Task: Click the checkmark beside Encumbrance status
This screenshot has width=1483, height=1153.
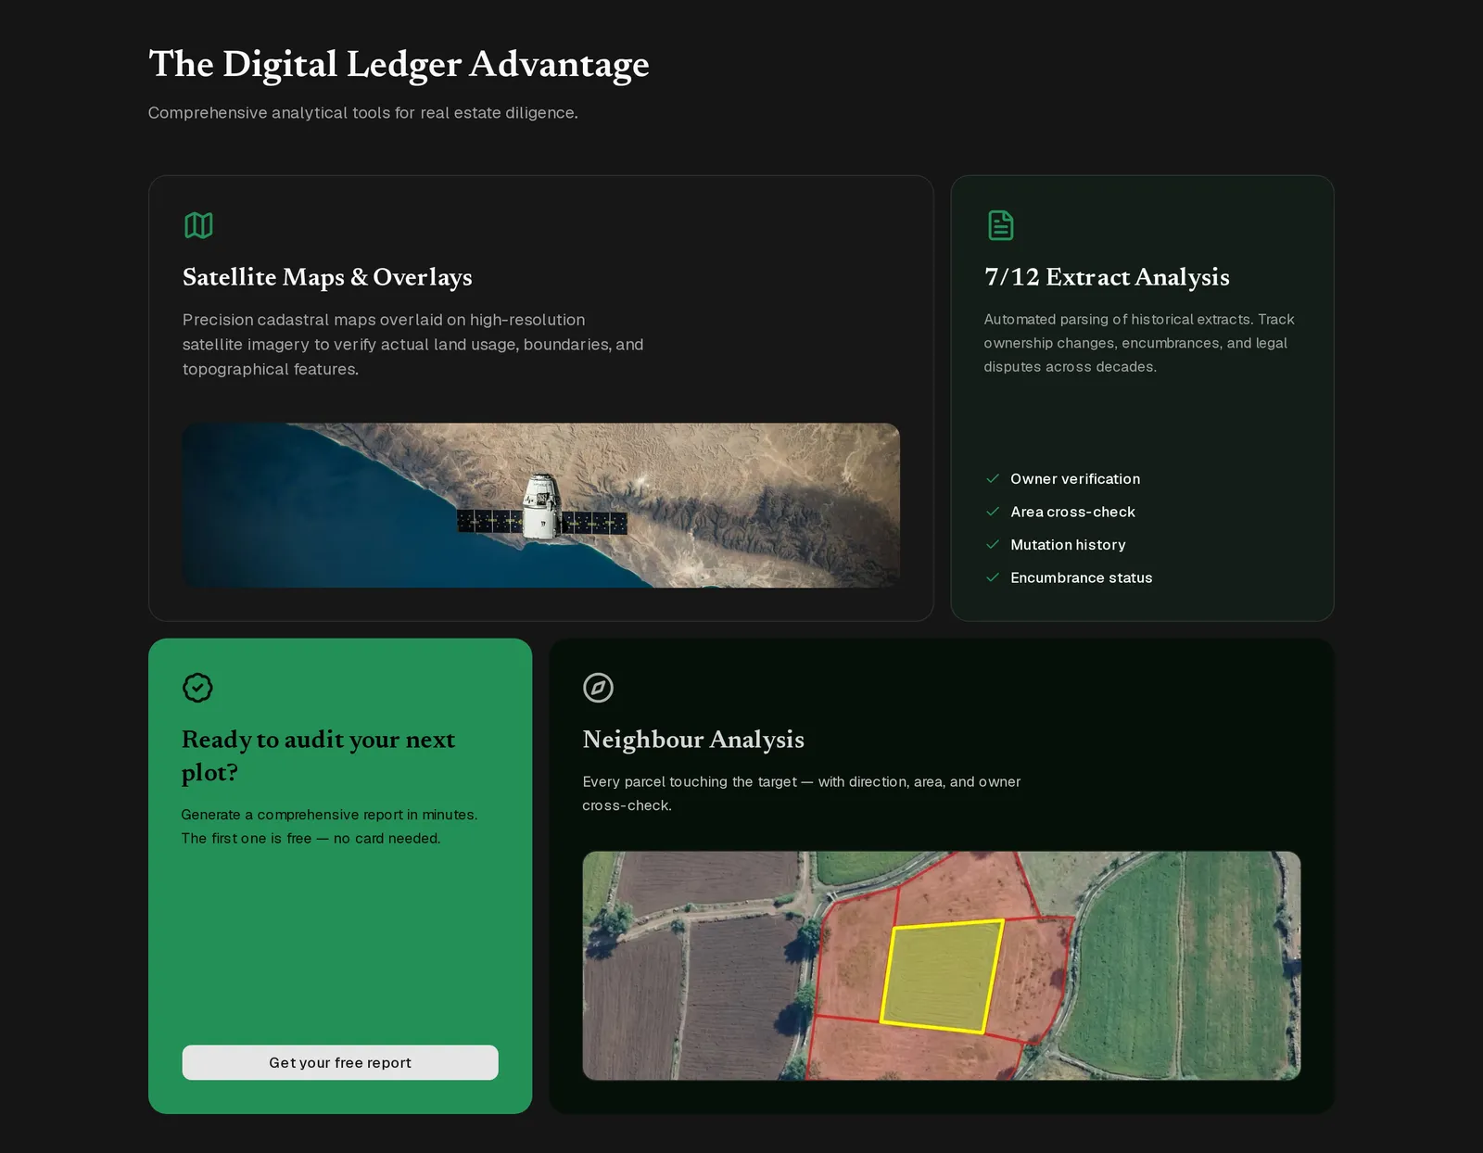Action: pos(993,577)
